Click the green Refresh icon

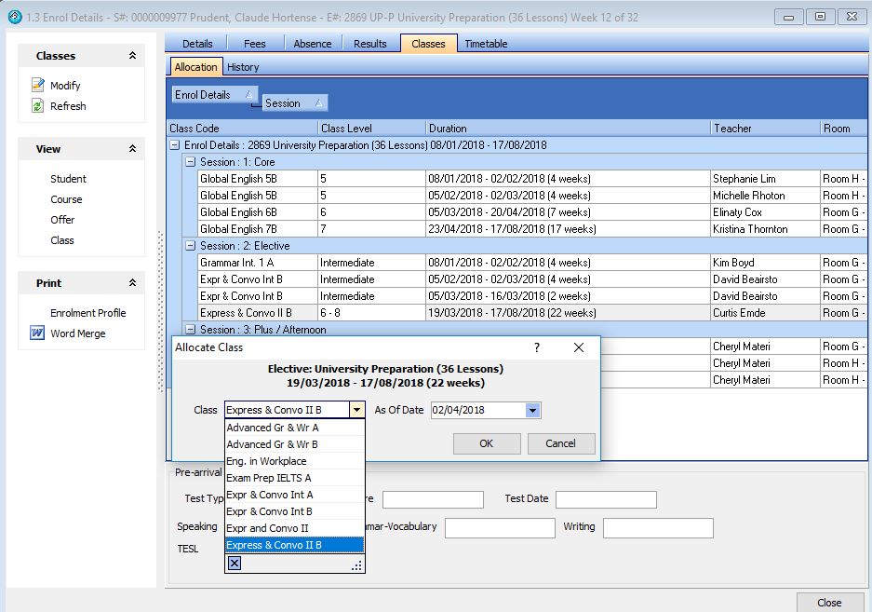[x=38, y=106]
